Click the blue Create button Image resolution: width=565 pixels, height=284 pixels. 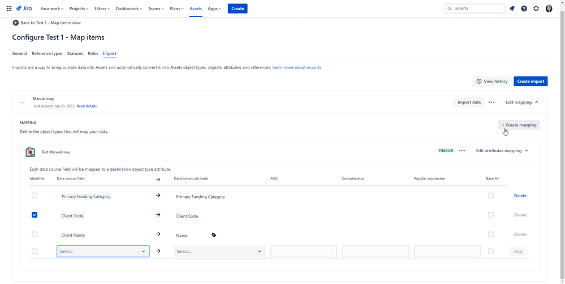(238, 8)
